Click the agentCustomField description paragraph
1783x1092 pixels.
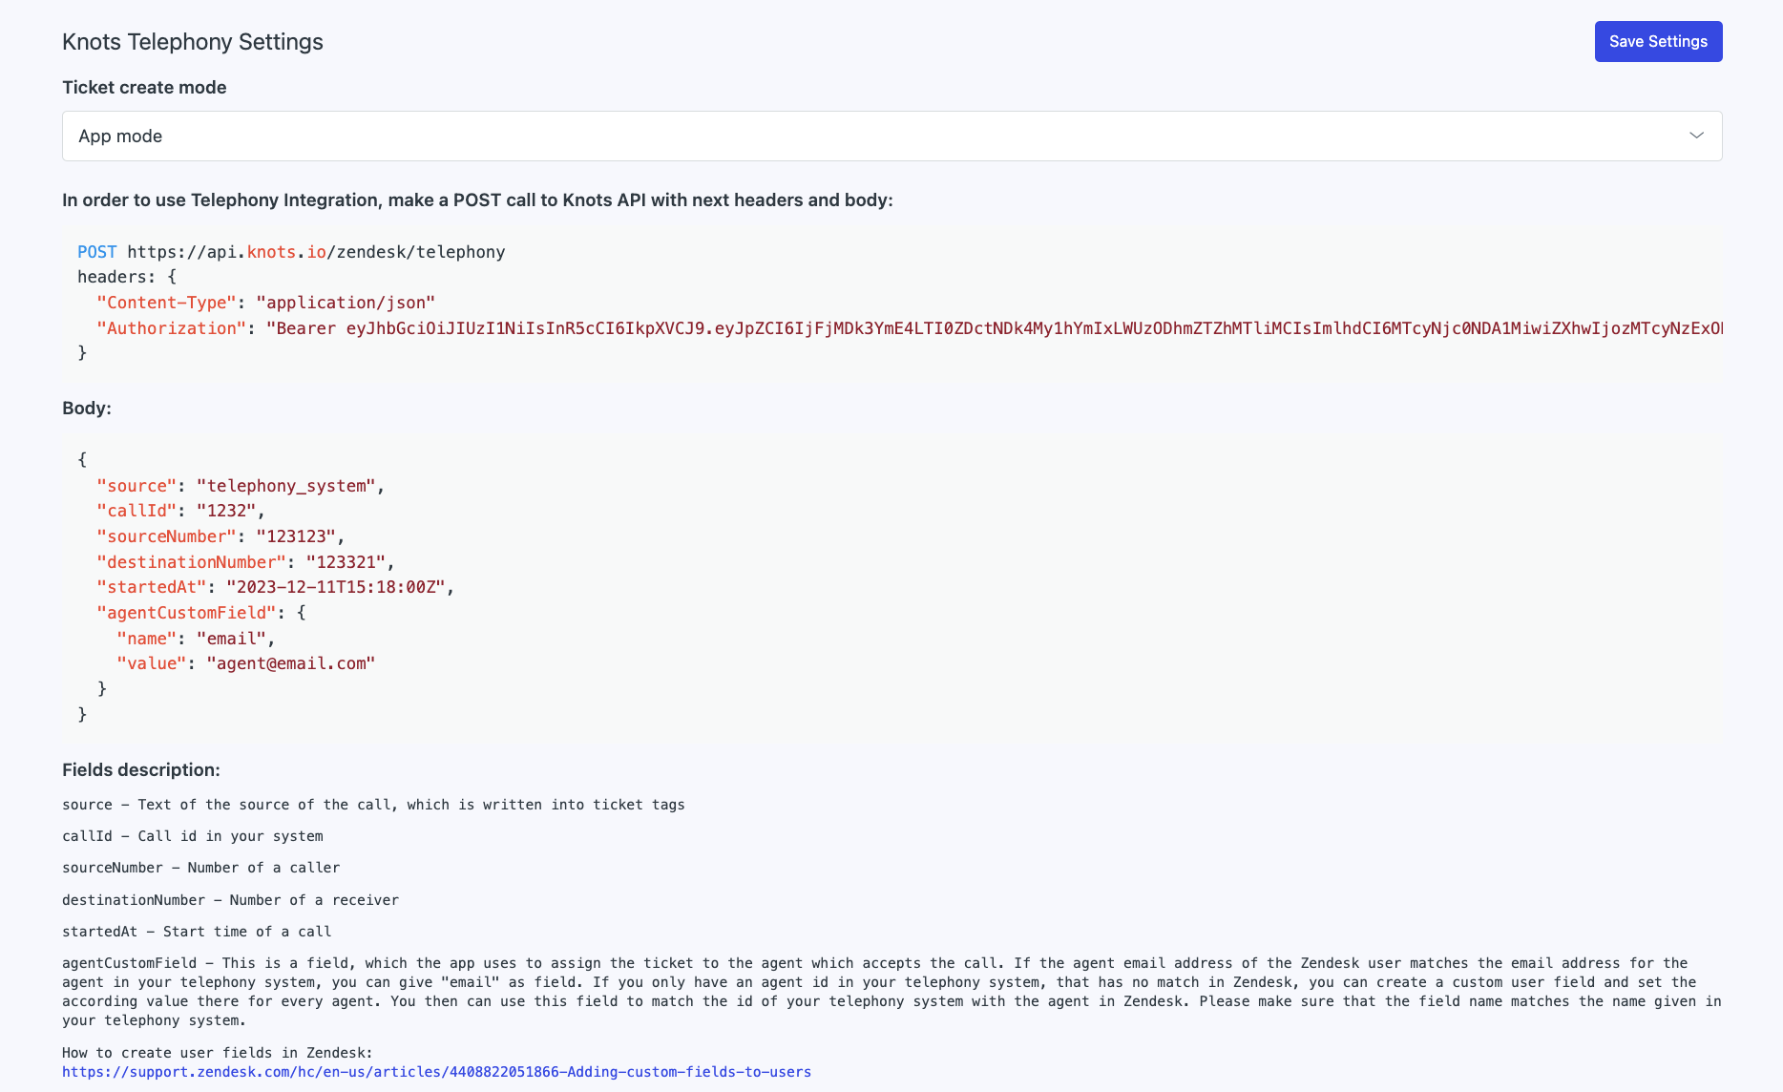[891, 992]
